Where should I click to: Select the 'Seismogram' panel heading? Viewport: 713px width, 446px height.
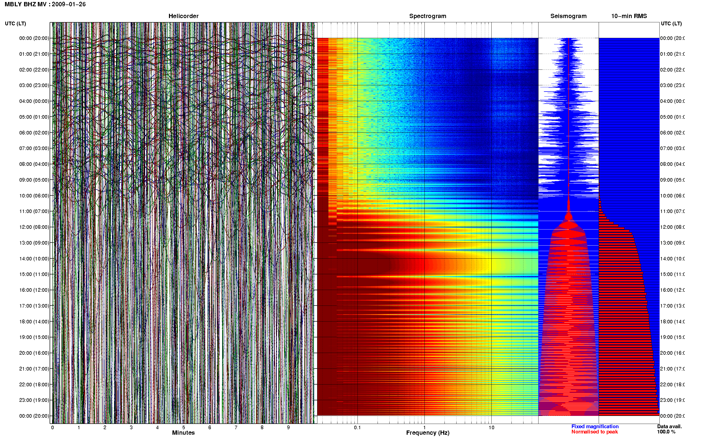(568, 16)
